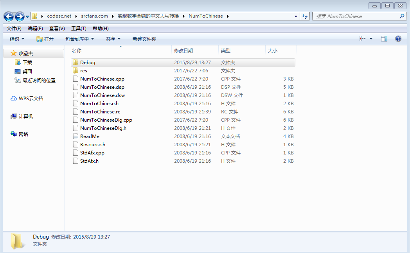Select the StdAfx.cpp file icon

[76, 153]
